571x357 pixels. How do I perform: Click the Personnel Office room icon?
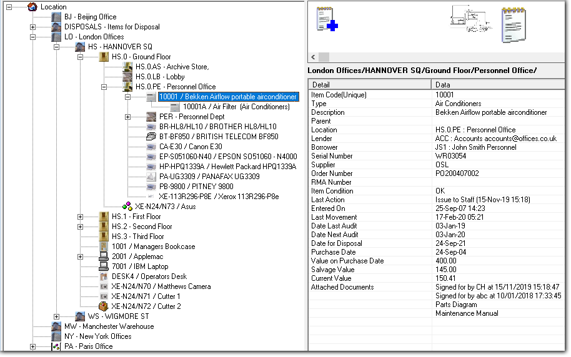click(127, 87)
